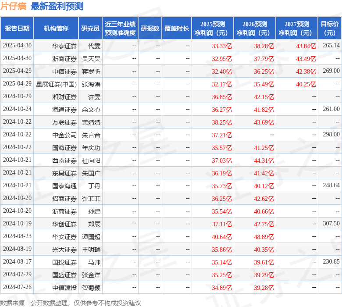Select analyst 年庆功
This screenshot has width=342, height=307.
91,148
